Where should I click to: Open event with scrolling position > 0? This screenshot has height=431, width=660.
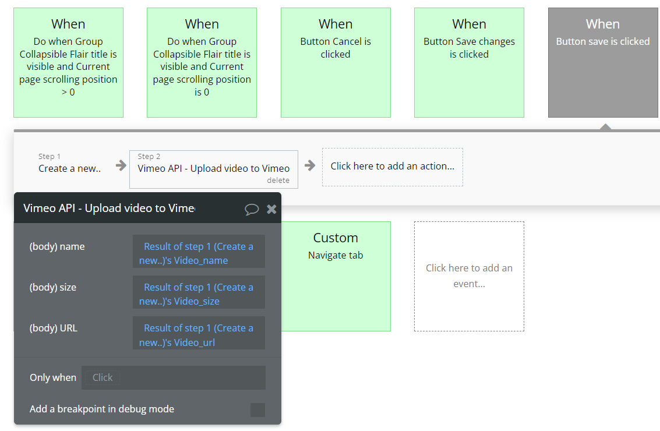coord(68,62)
